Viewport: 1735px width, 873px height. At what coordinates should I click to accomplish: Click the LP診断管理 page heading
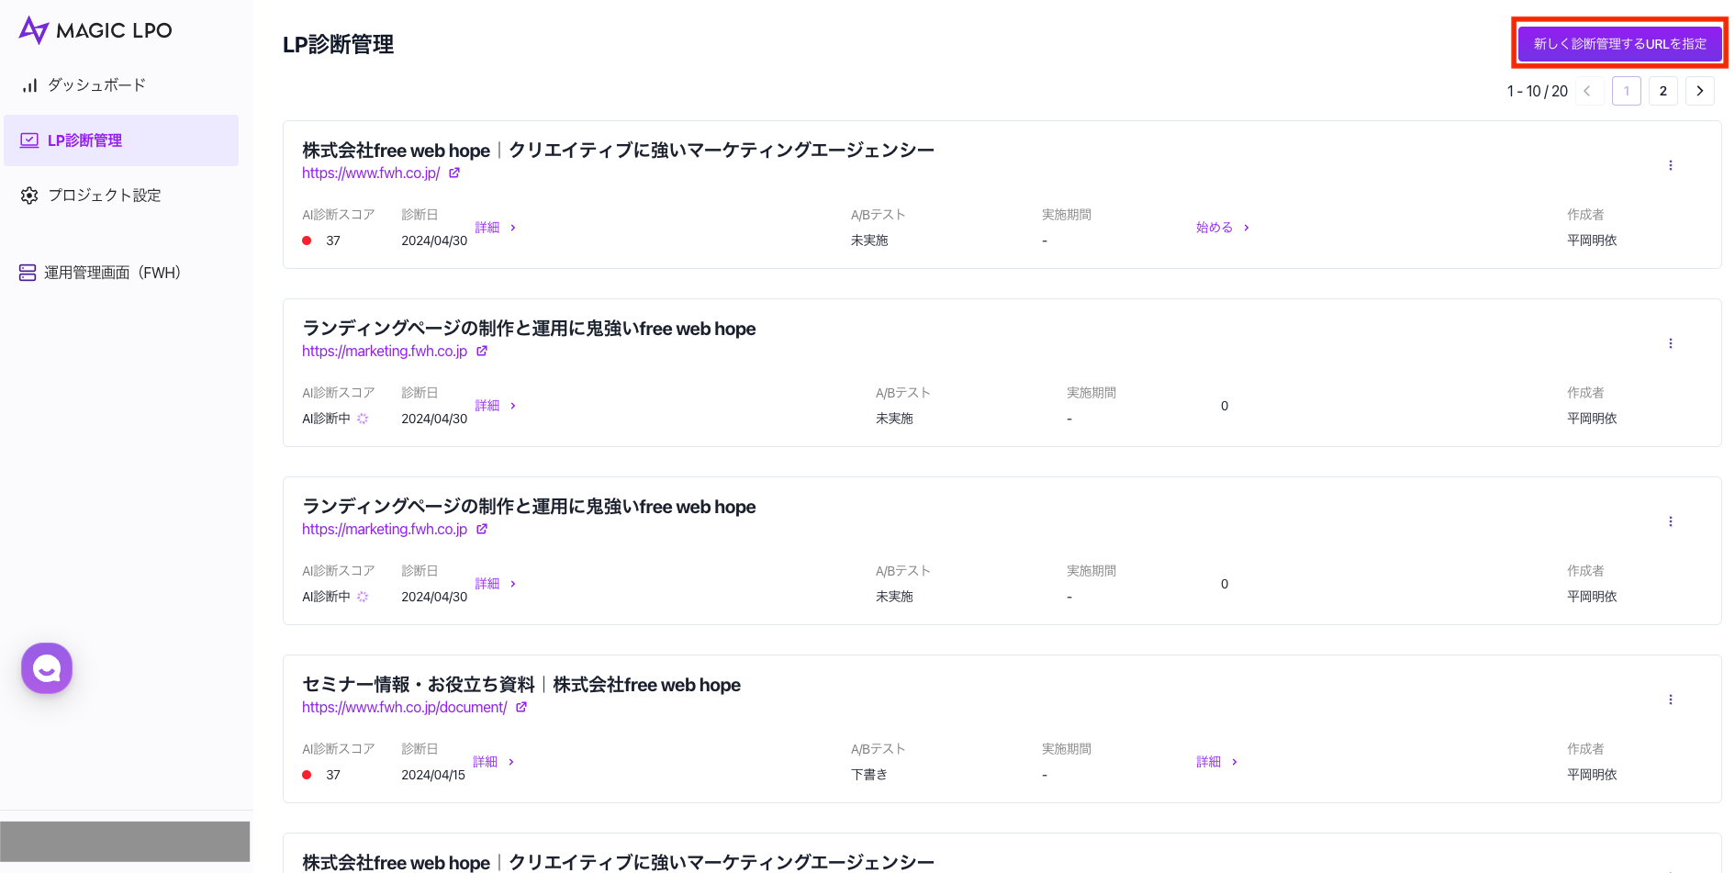click(339, 44)
